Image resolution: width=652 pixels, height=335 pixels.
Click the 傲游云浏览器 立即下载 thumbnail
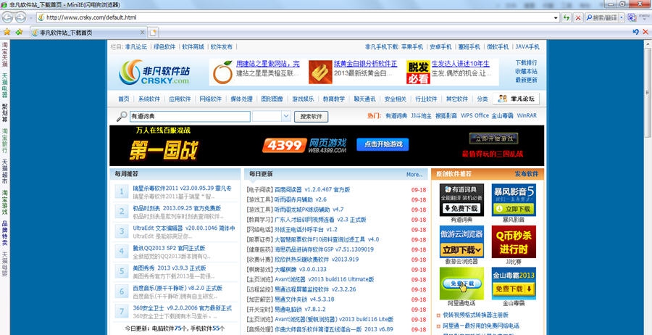[461, 241]
